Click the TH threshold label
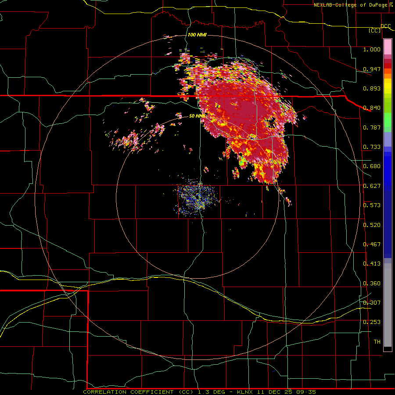Viewport: 395px width, 395px height. point(377,342)
